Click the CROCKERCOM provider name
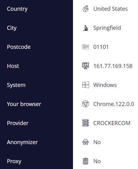 (x=112, y=123)
